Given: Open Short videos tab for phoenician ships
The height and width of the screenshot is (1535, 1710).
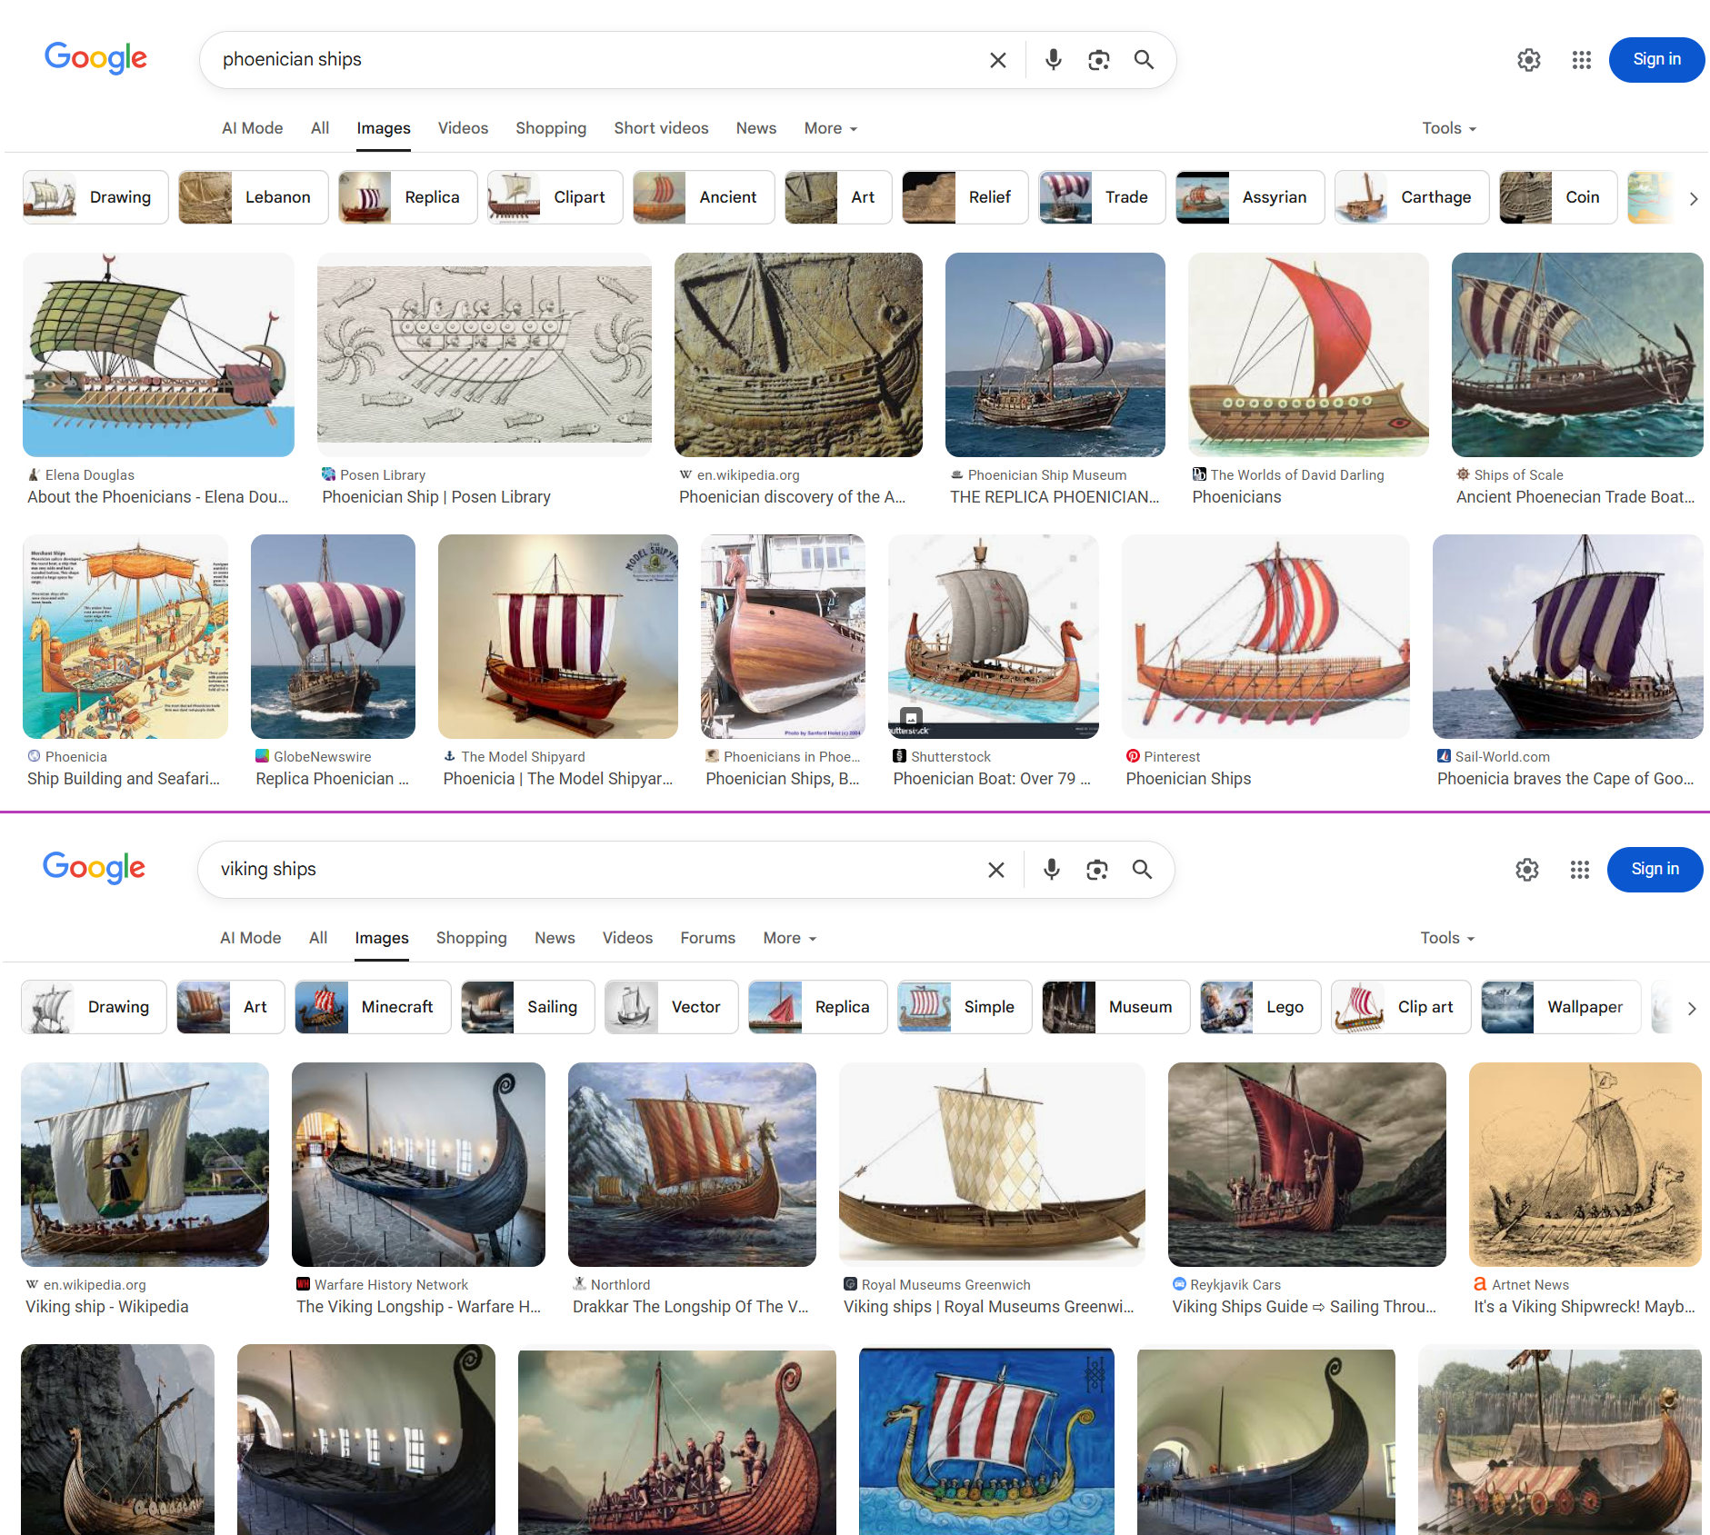Looking at the screenshot, I should point(661,129).
